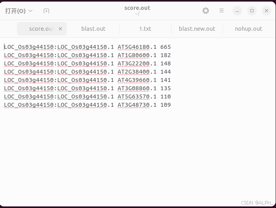This screenshot has width=276, height=208.
Task: Click the text AT4G39660.1
Action: tap(137, 80)
